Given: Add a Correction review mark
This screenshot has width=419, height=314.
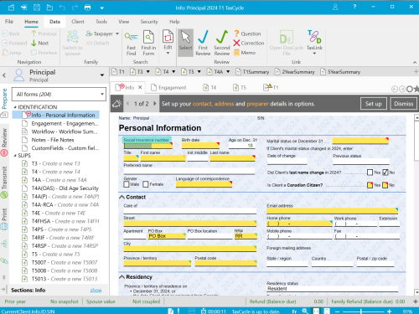Looking at the screenshot, I should coord(249,43).
